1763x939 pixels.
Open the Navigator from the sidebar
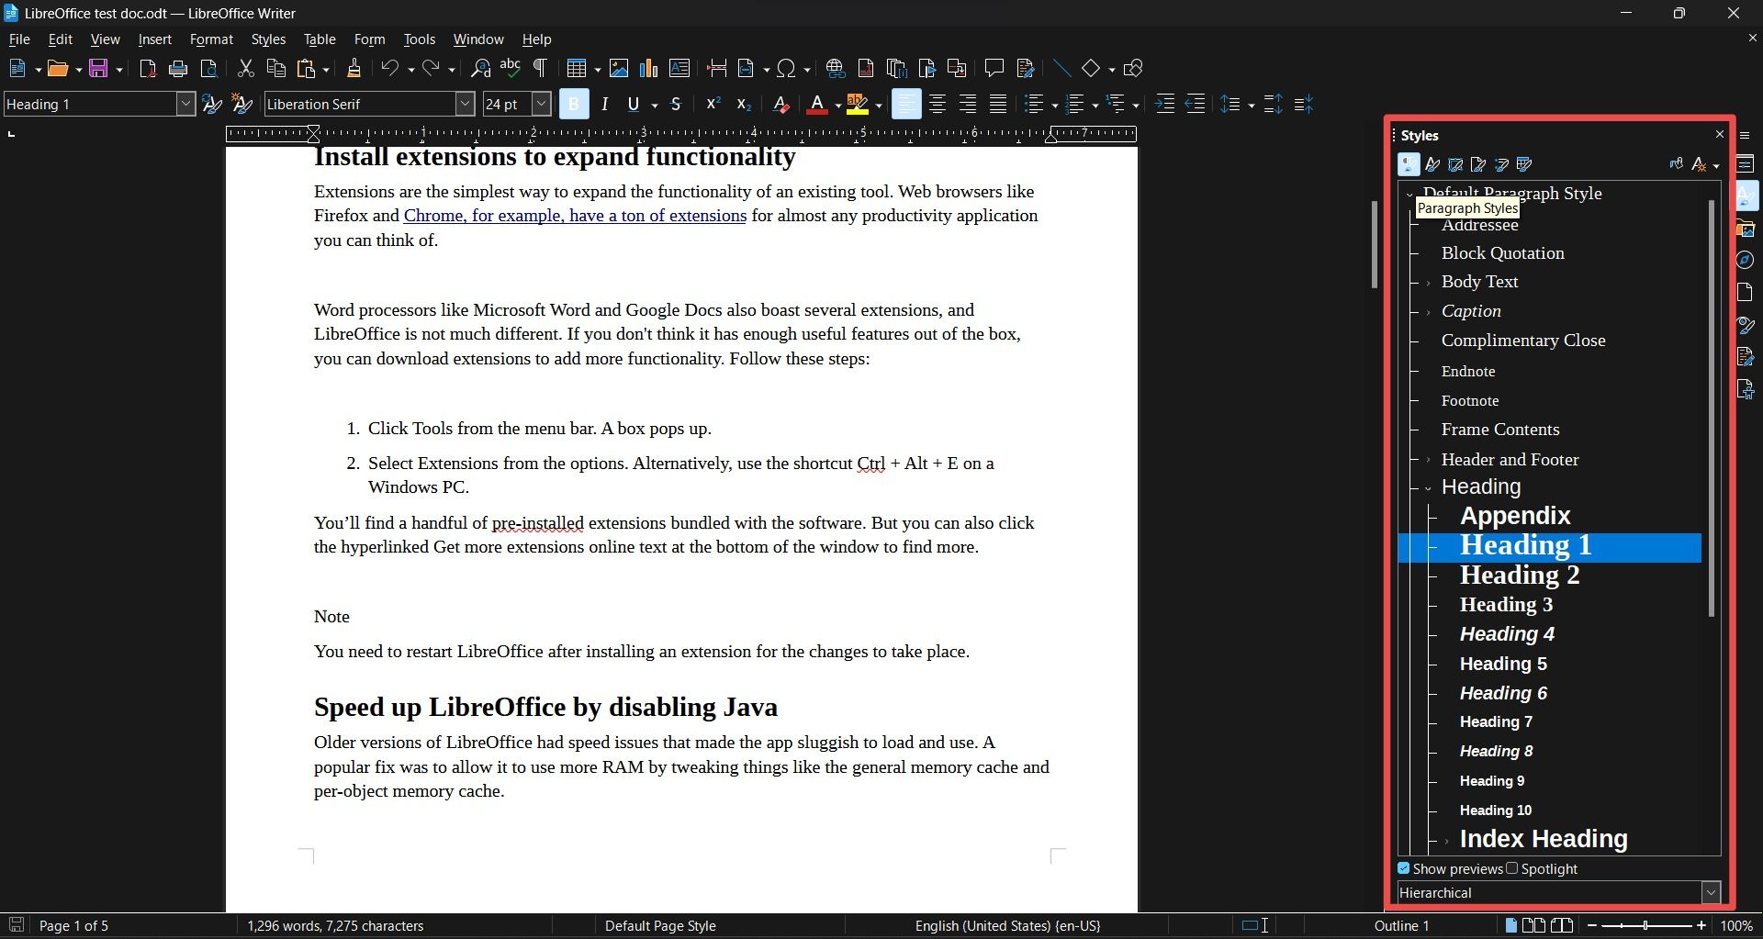(1746, 260)
